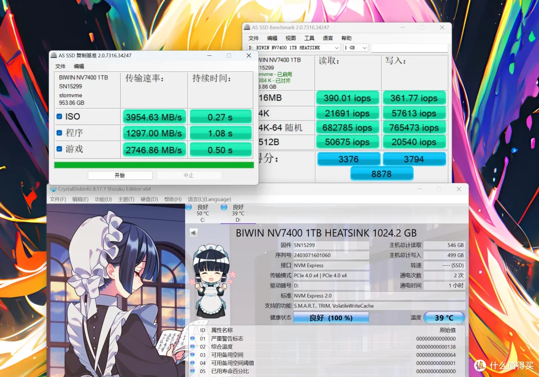Click the 原始值 column header

pyautogui.click(x=448, y=330)
